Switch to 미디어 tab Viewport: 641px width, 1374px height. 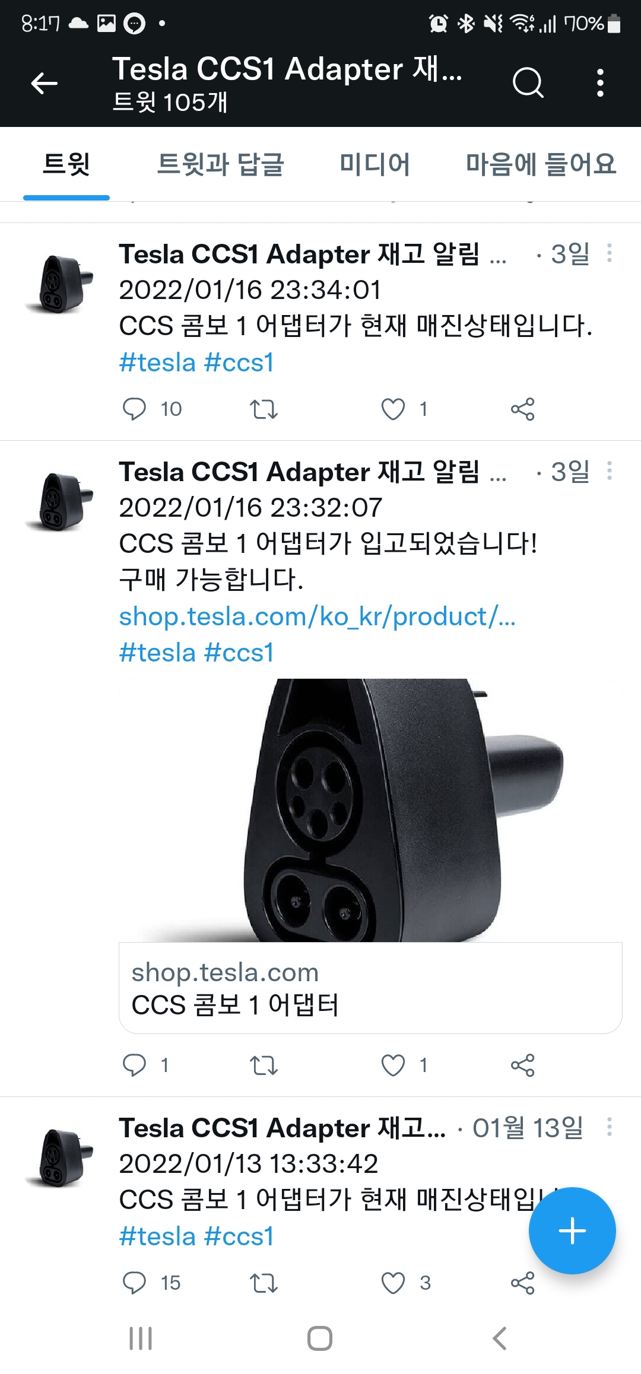pos(375,164)
